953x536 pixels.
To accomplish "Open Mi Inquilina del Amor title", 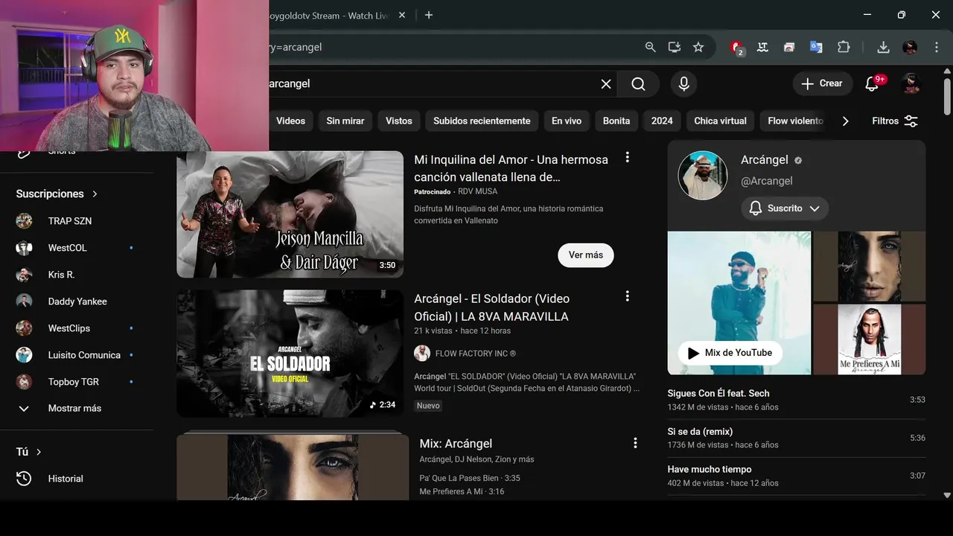I will 511,168.
